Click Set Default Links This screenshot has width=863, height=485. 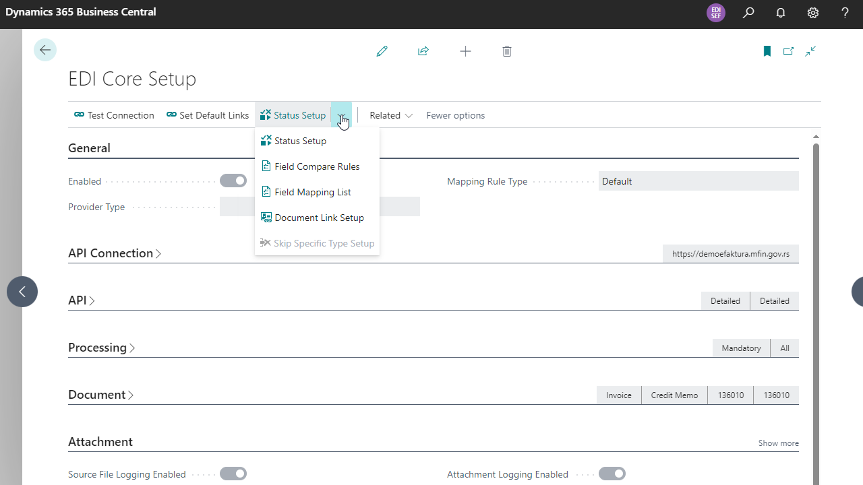(x=207, y=115)
